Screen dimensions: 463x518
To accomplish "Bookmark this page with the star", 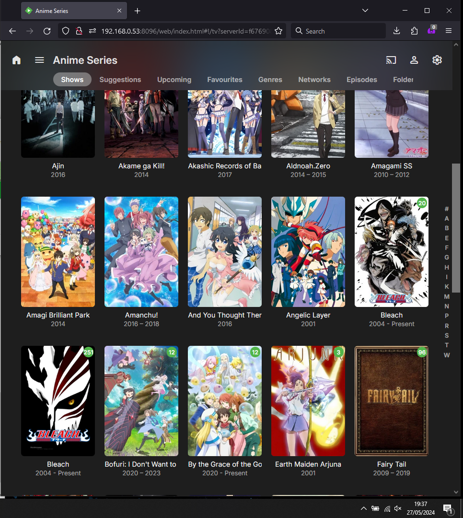I will (x=278, y=31).
